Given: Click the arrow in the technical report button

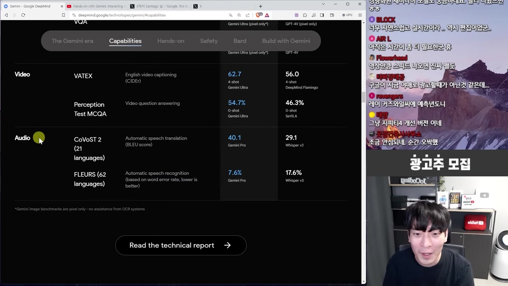Looking at the screenshot, I should (228, 245).
